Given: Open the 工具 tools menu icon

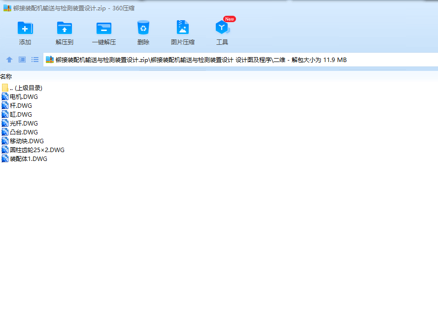Looking at the screenshot, I should [222, 28].
